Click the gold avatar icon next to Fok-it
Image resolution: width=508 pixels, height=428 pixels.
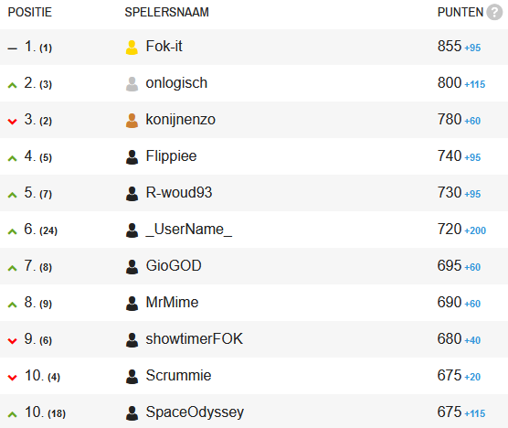click(132, 48)
